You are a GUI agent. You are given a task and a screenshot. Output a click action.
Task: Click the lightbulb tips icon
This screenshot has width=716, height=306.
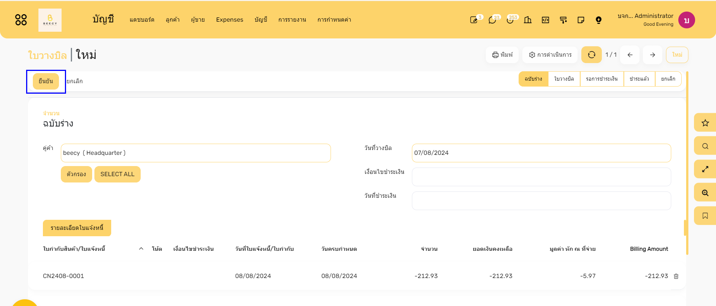[598, 20]
